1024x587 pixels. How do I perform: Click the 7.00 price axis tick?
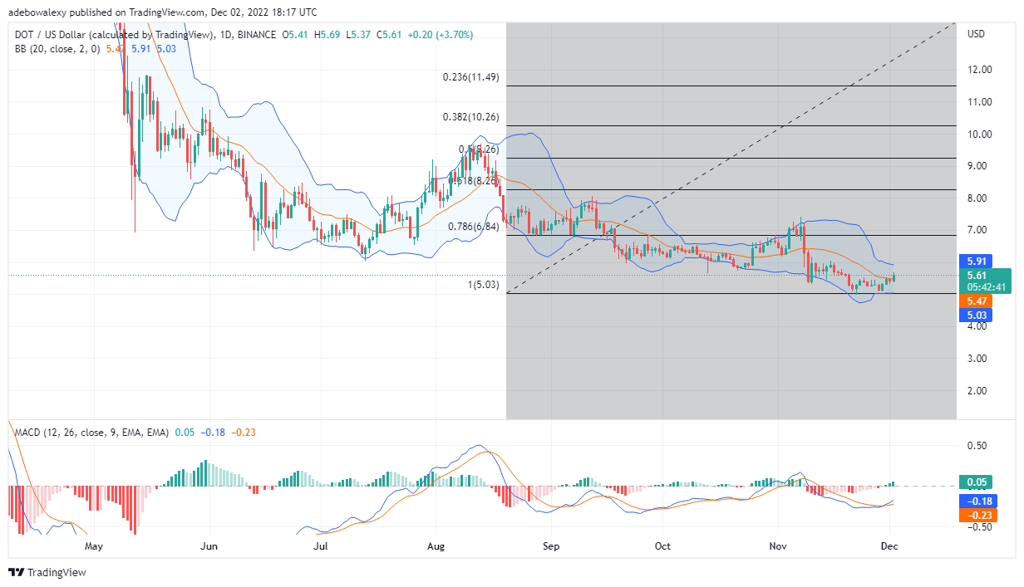(978, 230)
